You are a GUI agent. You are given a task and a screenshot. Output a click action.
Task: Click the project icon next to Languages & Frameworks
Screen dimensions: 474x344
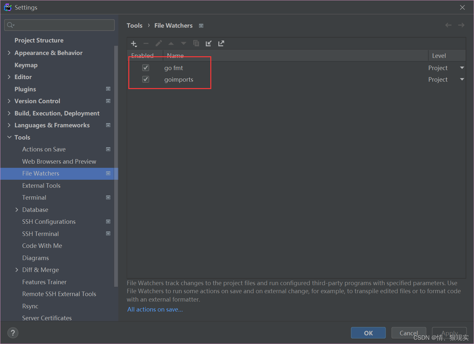click(x=108, y=125)
